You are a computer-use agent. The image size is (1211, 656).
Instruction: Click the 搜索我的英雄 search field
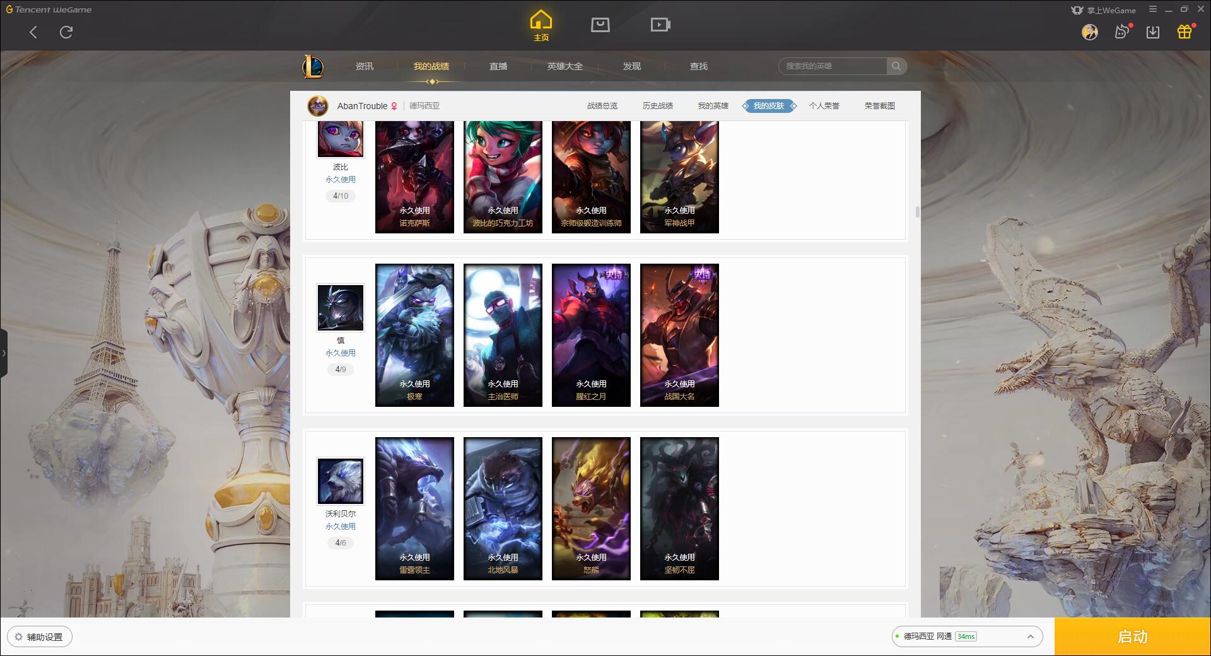pyautogui.click(x=833, y=66)
